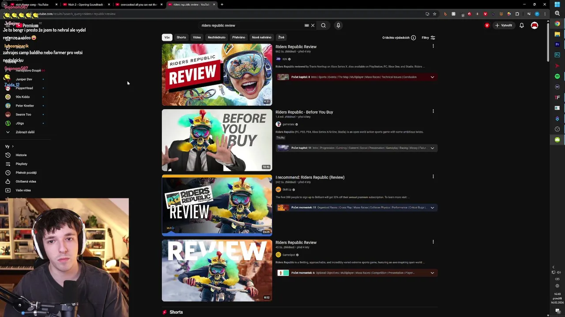Open the Vy section header

9,147
